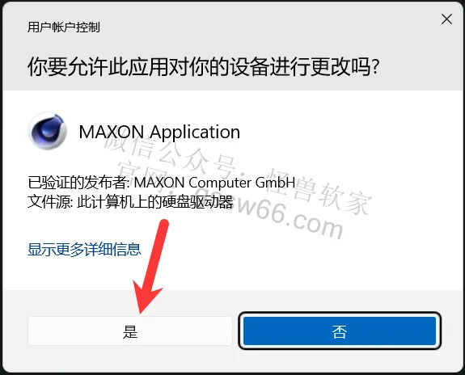
Task: Click the 此计算机上的硬盘驱动器 file origin text
Action: pos(154,202)
